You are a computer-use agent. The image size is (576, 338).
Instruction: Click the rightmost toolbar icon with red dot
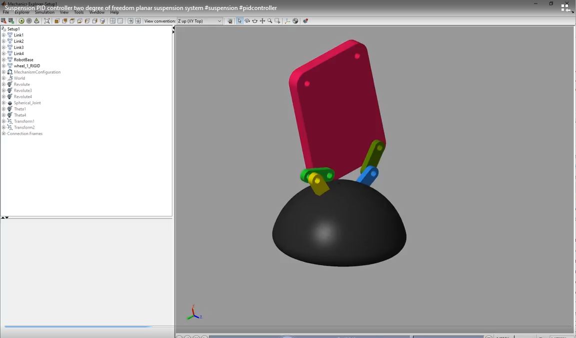pyautogui.click(x=305, y=21)
